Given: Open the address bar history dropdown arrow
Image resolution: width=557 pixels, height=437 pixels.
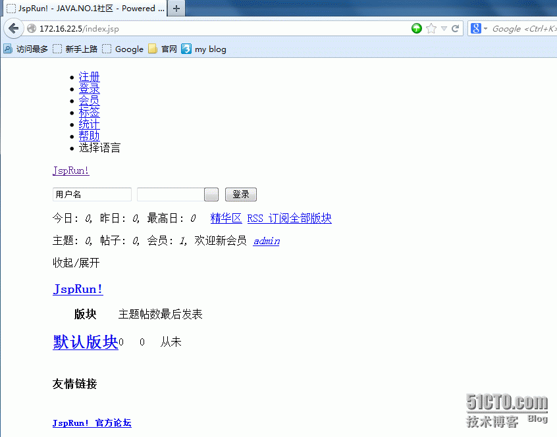Looking at the screenshot, I should coord(444,28).
